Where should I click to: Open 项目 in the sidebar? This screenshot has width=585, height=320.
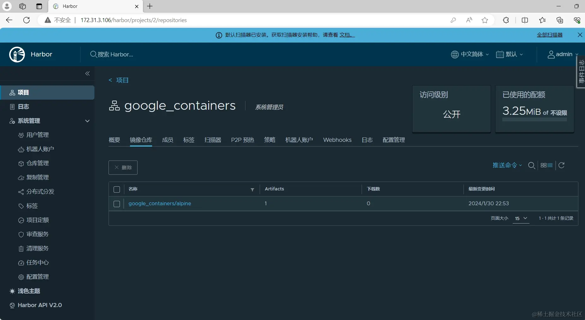pos(47,92)
